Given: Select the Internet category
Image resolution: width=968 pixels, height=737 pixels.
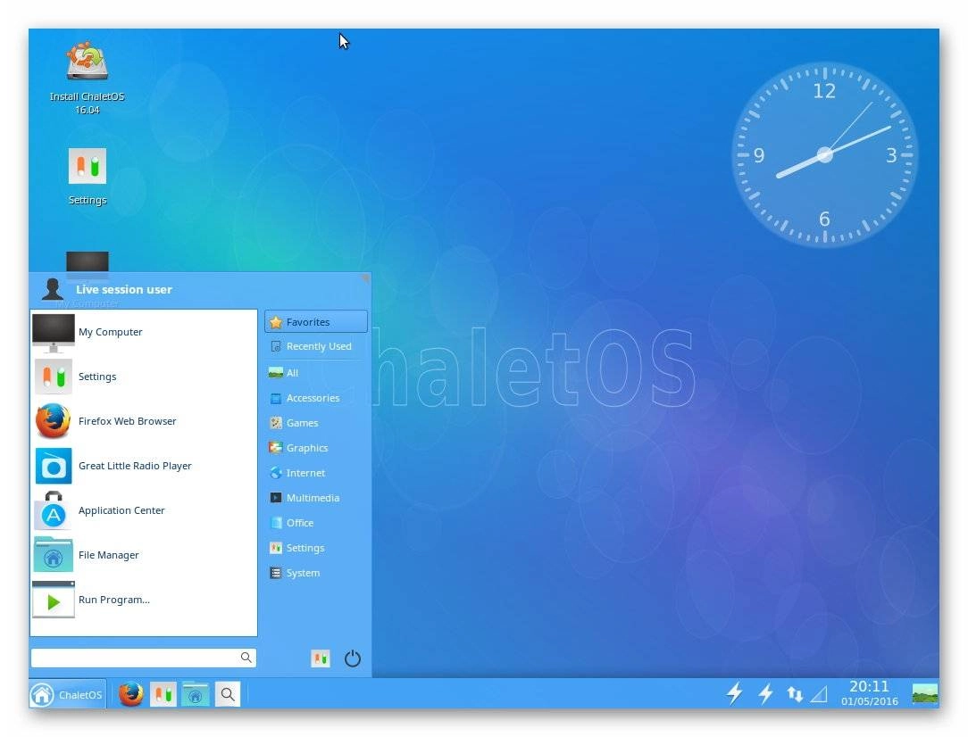Looking at the screenshot, I should 316,473.
